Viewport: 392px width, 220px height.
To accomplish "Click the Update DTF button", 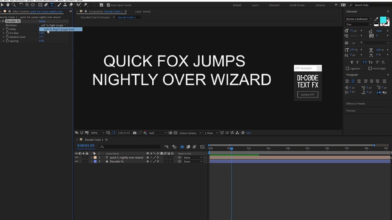I will [308, 95].
